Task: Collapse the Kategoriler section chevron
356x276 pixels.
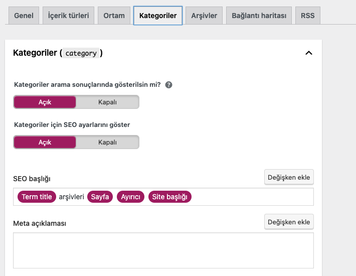Action: pyautogui.click(x=309, y=53)
